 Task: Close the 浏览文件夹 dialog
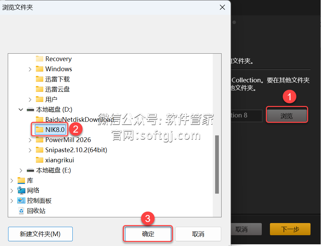point(222,7)
